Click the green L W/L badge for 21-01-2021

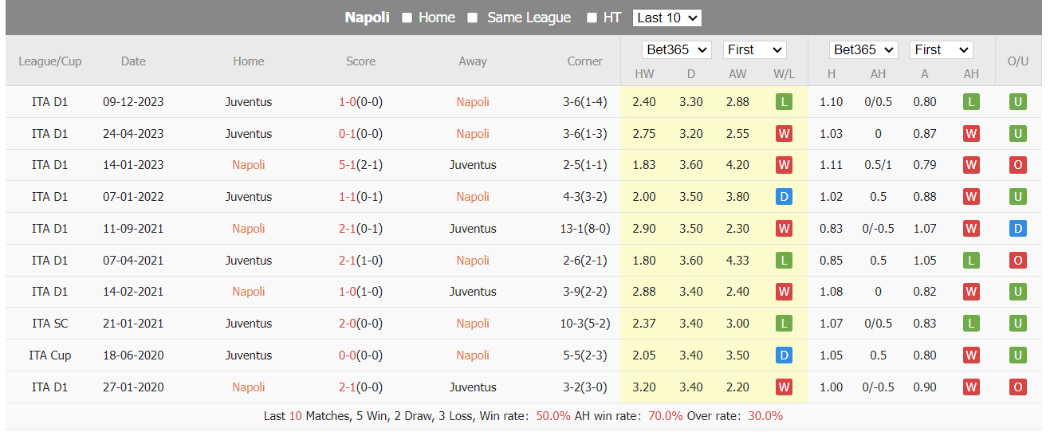[784, 324]
